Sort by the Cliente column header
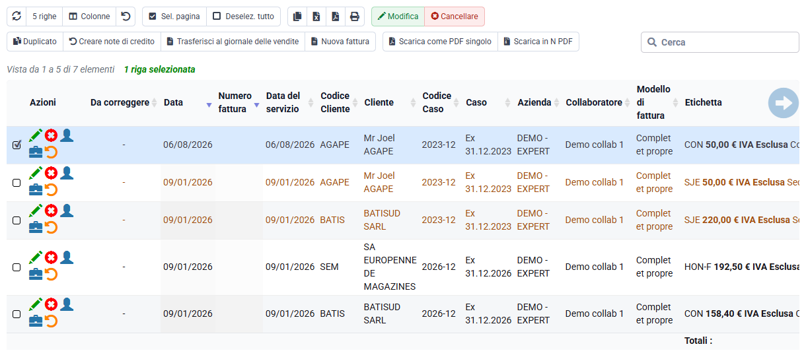 [390, 103]
